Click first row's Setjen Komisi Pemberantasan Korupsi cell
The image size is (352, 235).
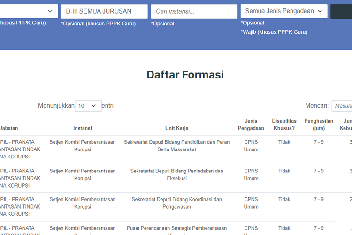pos(83,146)
